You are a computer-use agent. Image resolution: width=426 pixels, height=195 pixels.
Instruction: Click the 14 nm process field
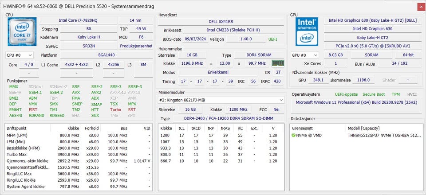tap(136, 20)
